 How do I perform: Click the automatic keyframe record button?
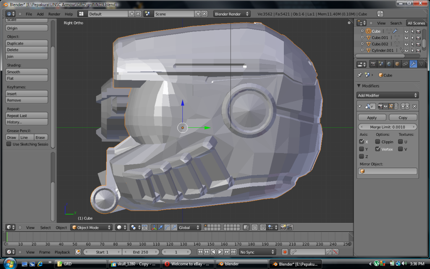click(x=285, y=252)
